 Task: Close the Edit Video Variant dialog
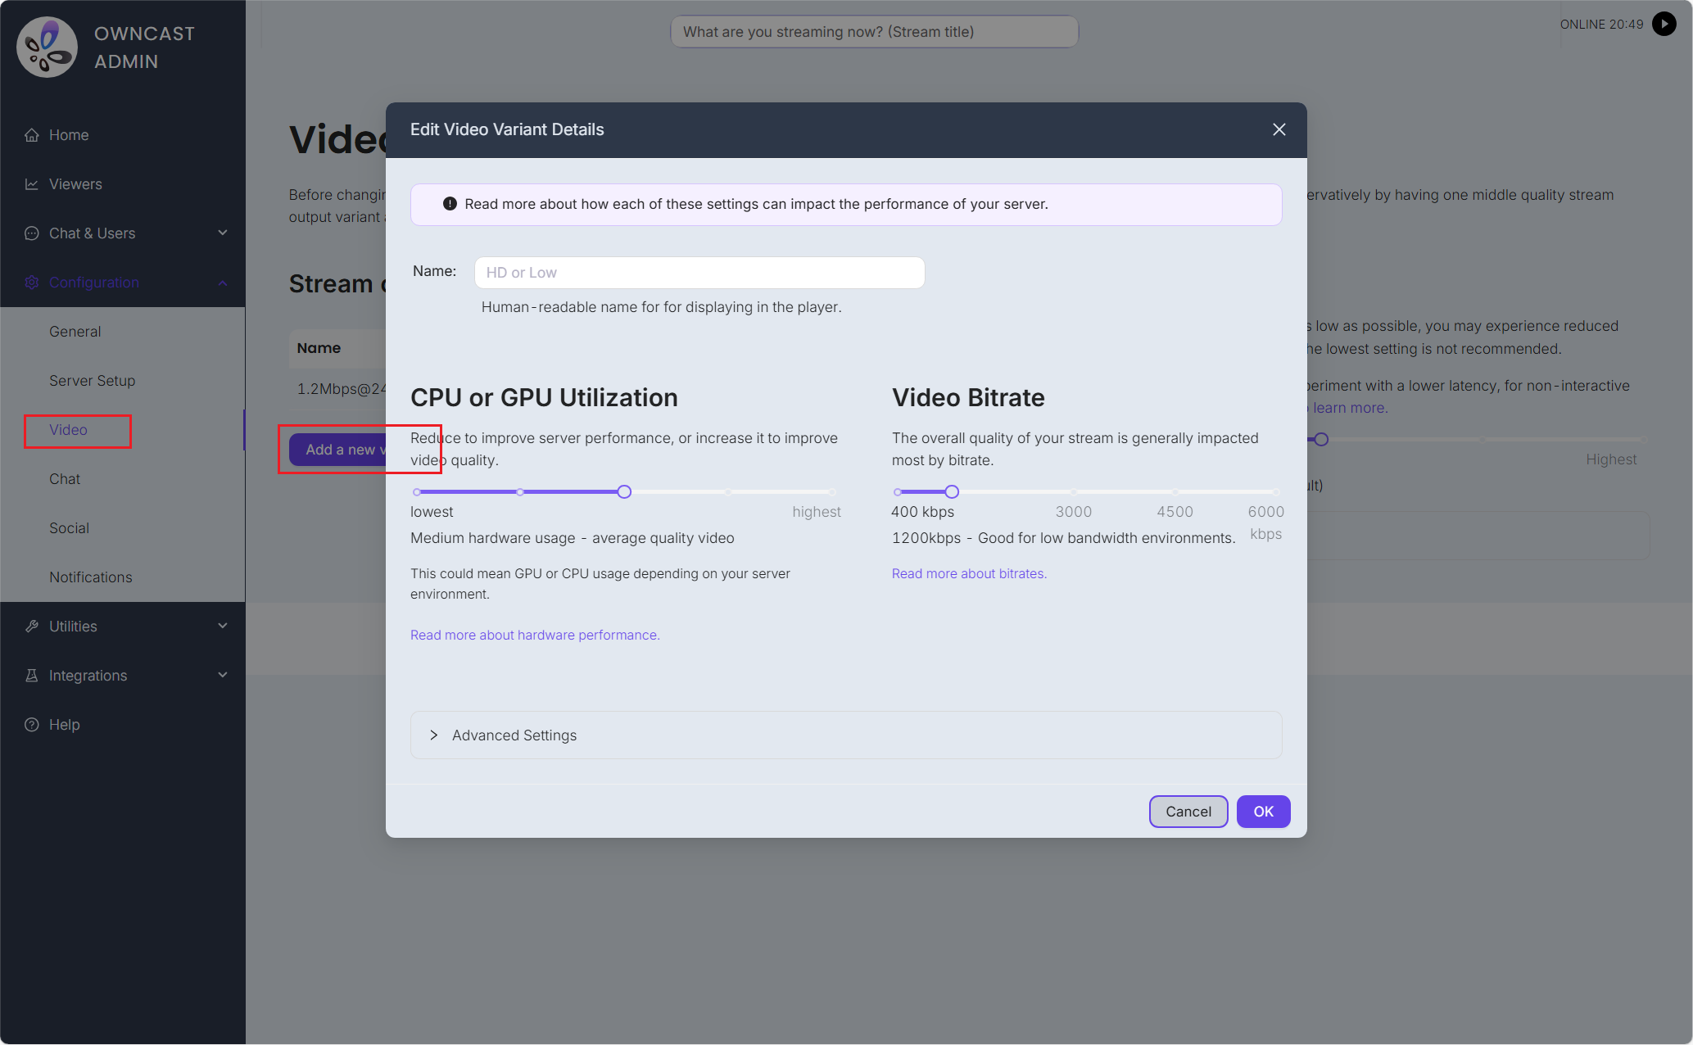point(1279,129)
